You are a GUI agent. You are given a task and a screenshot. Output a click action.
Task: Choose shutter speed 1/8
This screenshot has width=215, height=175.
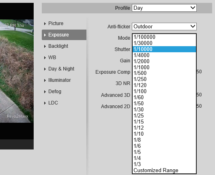(164, 140)
